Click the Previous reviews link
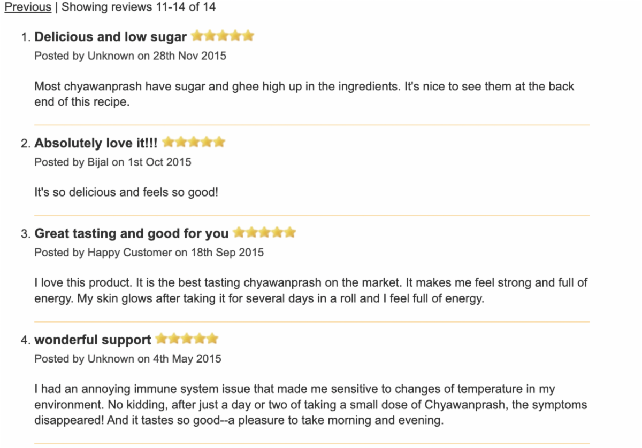 [28, 7]
